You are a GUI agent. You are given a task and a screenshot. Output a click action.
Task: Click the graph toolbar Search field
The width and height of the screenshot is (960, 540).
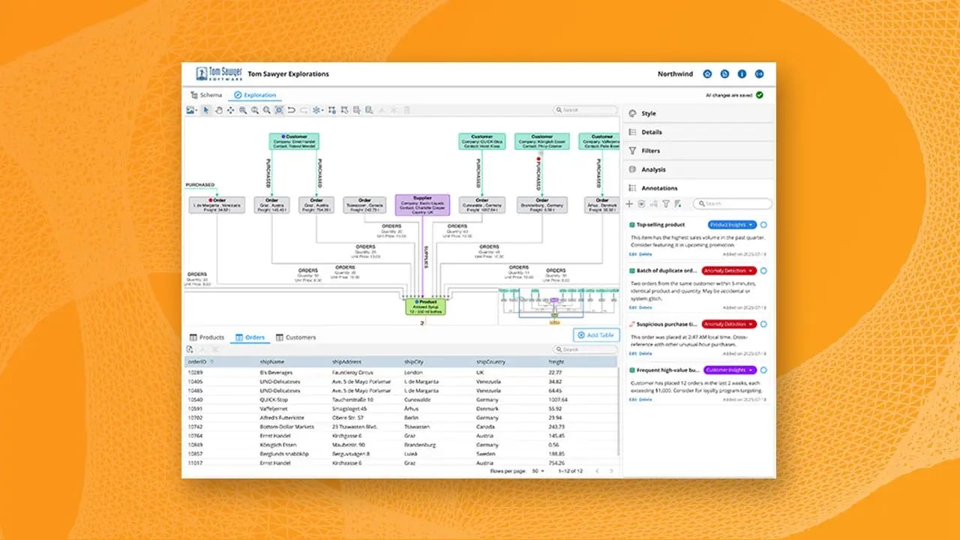point(585,110)
